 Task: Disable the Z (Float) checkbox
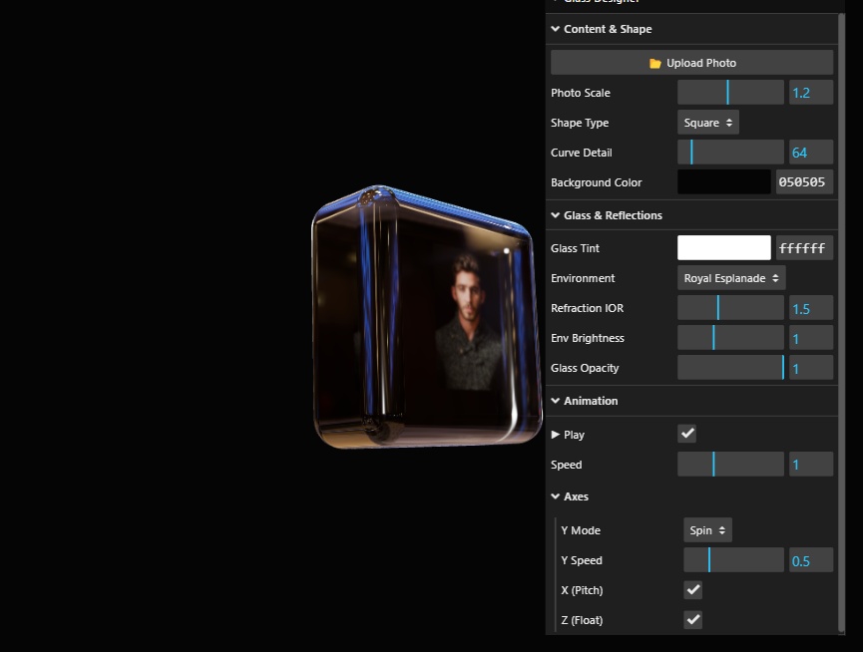click(692, 619)
